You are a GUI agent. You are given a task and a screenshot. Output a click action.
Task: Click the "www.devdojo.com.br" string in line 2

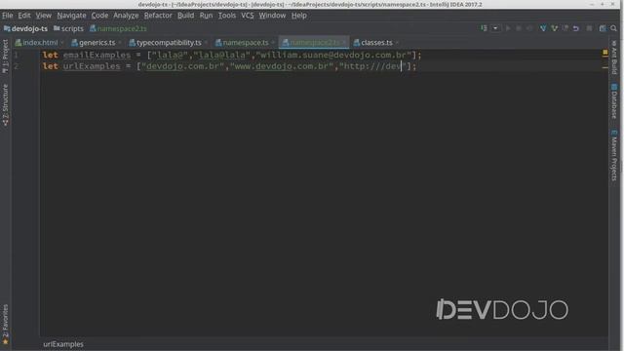point(282,66)
